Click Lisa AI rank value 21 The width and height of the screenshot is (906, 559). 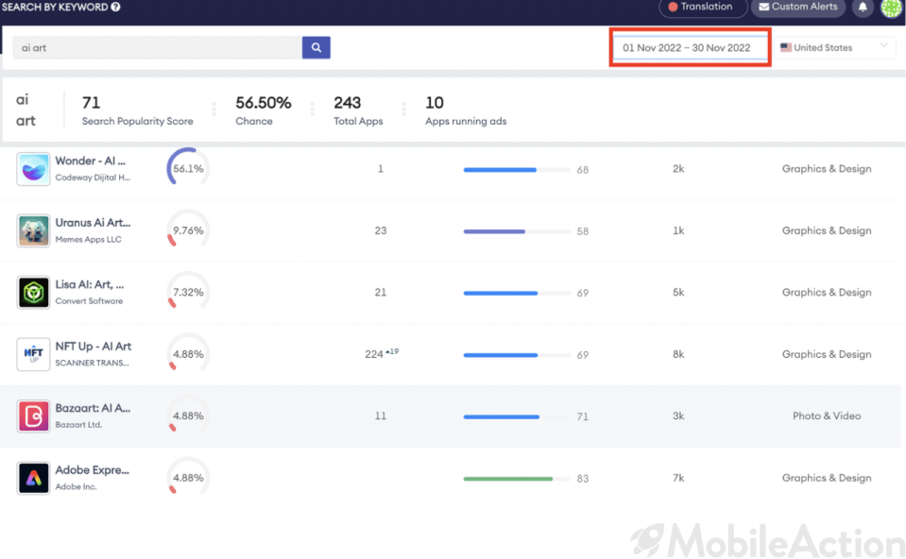pos(380,292)
